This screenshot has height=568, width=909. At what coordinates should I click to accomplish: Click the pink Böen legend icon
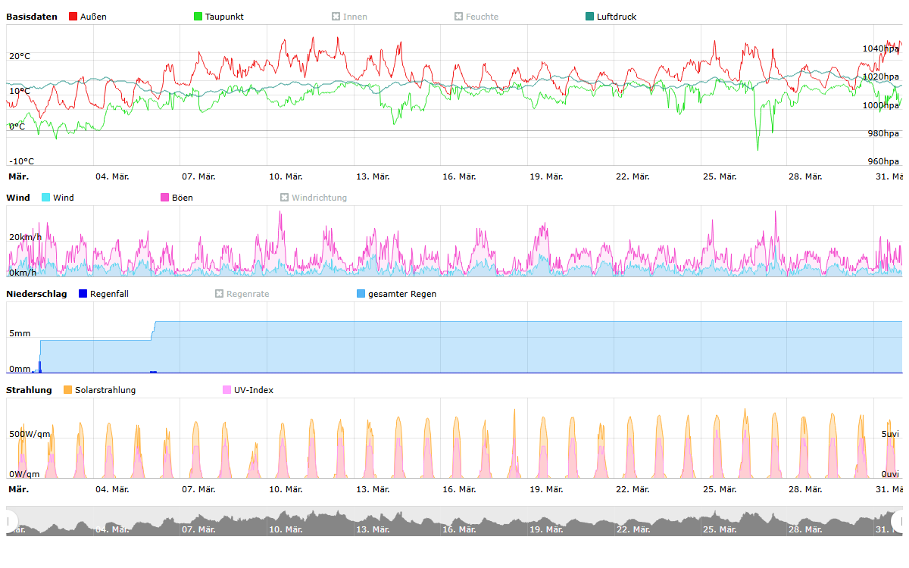[165, 198]
